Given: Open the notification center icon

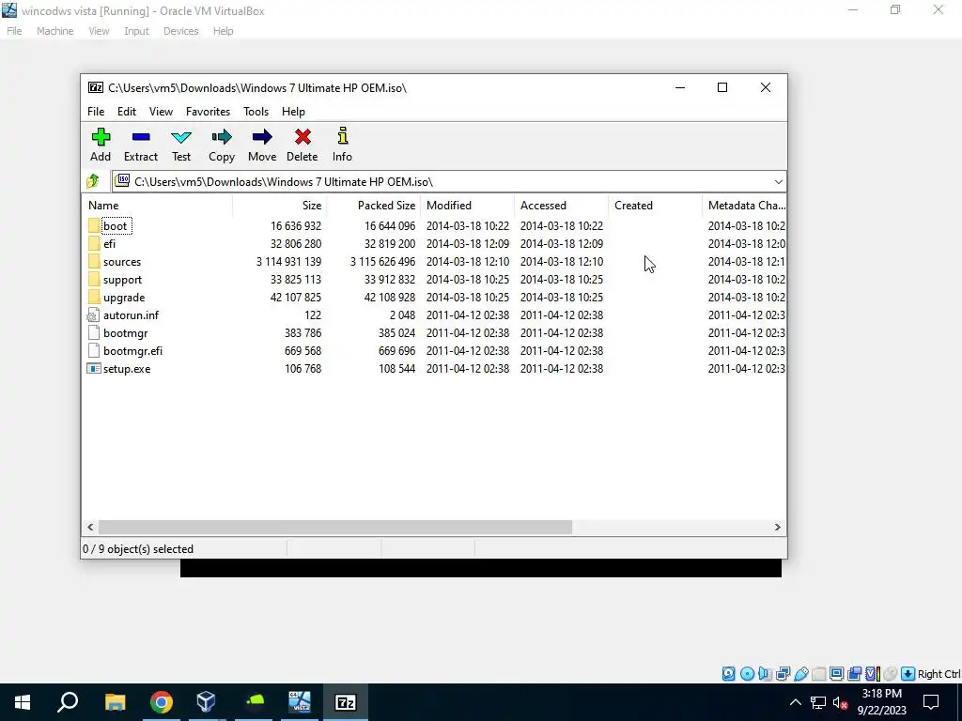Looking at the screenshot, I should (931, 702).
